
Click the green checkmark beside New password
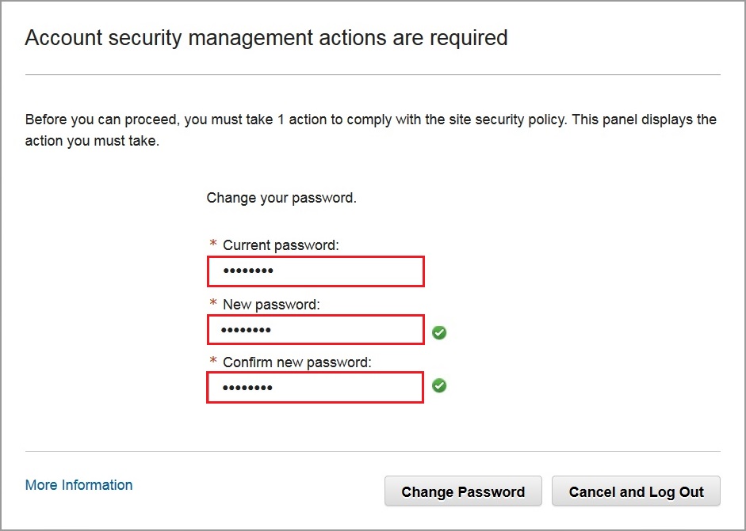[x=439, y=333]
